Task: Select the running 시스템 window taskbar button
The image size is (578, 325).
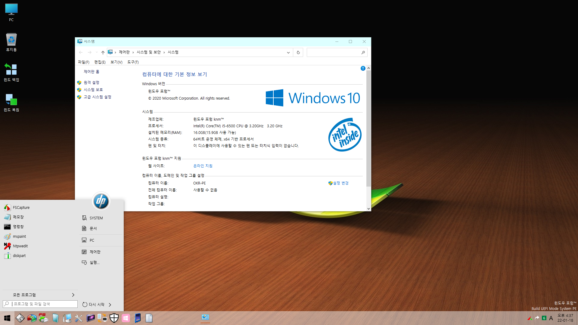Action: coord(205,318)
